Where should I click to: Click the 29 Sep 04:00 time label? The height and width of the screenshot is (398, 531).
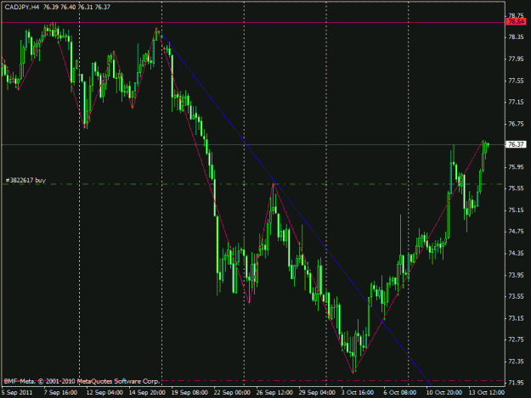pos(317,393)
